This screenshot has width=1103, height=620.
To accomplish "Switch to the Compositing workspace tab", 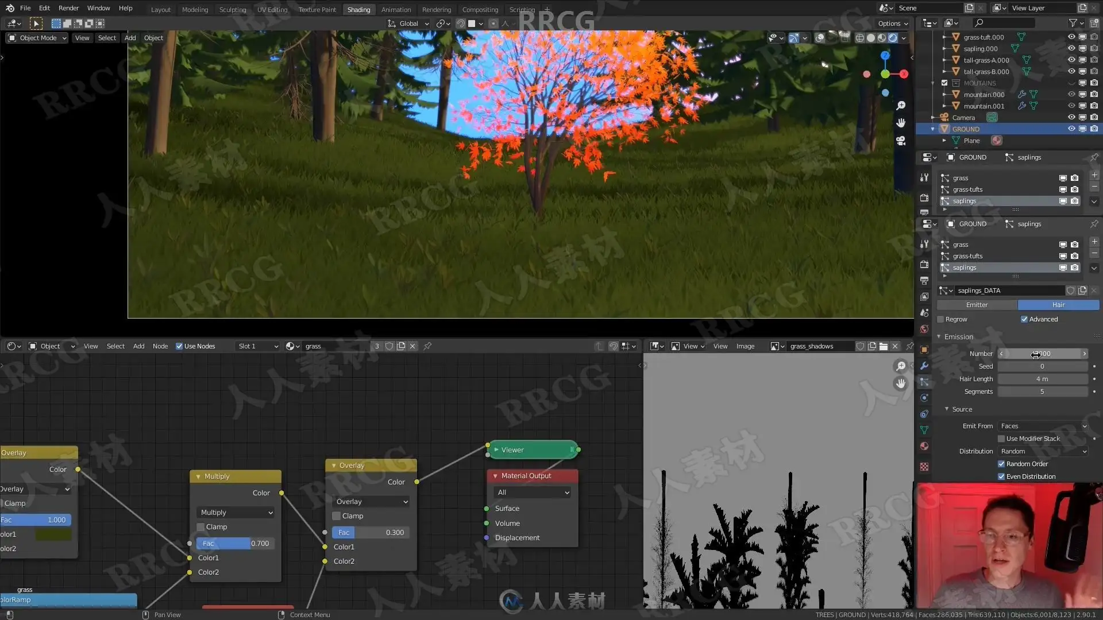I will pyautogui.click(x=480, y=10).
